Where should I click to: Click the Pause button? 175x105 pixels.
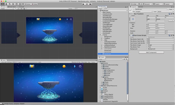(x=86, y=4)
